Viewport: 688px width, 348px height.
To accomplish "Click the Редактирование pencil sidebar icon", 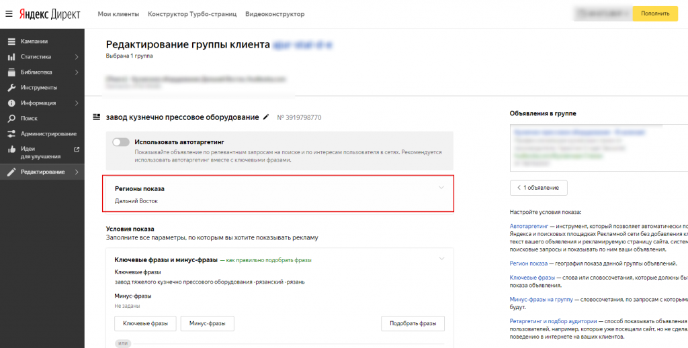I will (11, 172).
